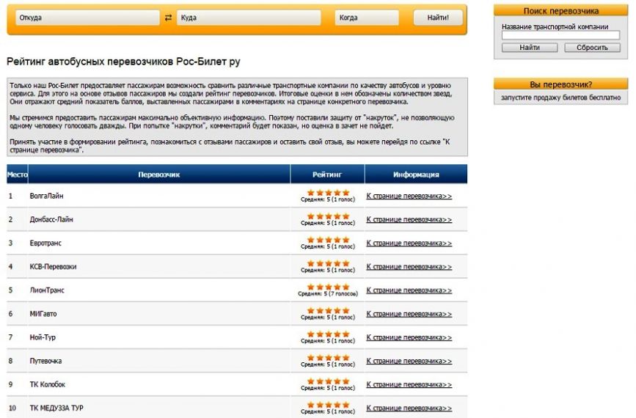Image resolution: width=636 pixels, height=418 pixels.
Task: Sort by Перевозчик column header
Action: pos(158,175)
